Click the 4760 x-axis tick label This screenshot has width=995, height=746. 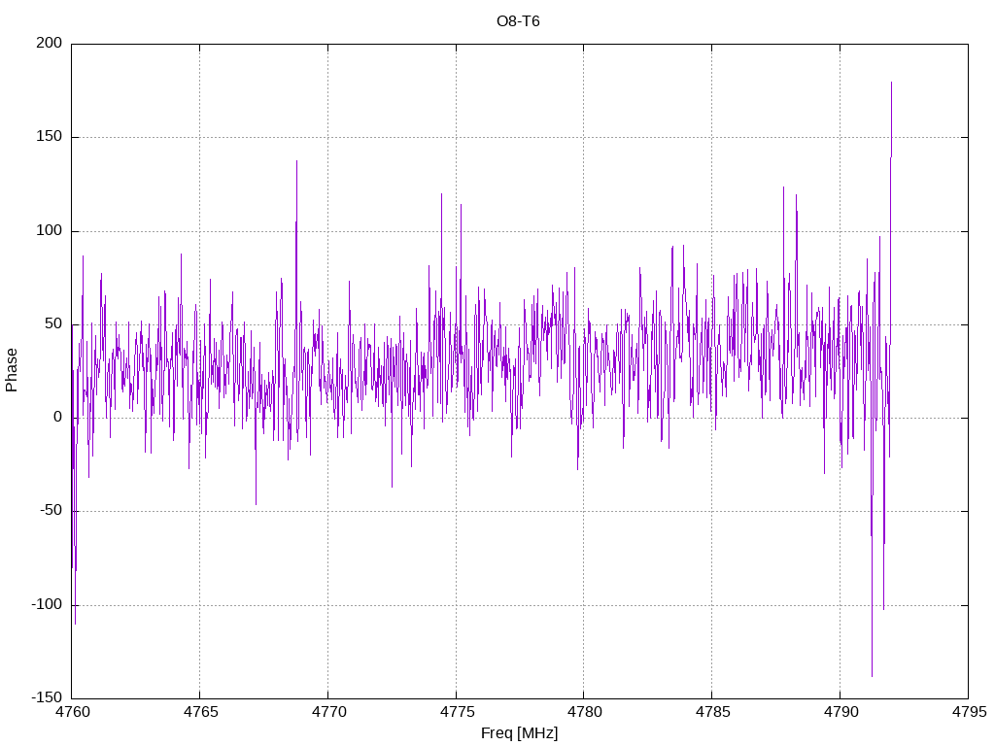72,712
